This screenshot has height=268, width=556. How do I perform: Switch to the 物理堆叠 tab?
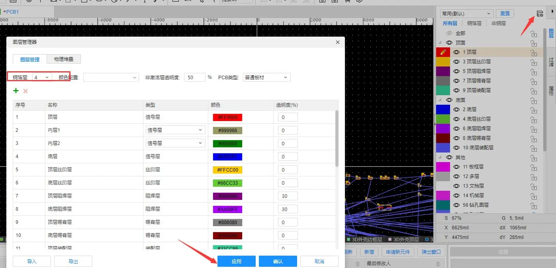point(64,59)
